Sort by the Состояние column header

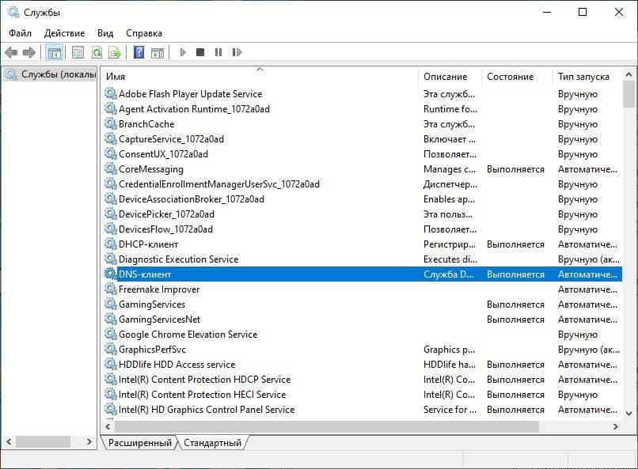(511, 77)
